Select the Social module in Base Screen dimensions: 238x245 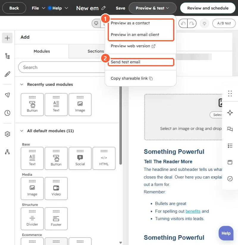[x=80, y=158]
